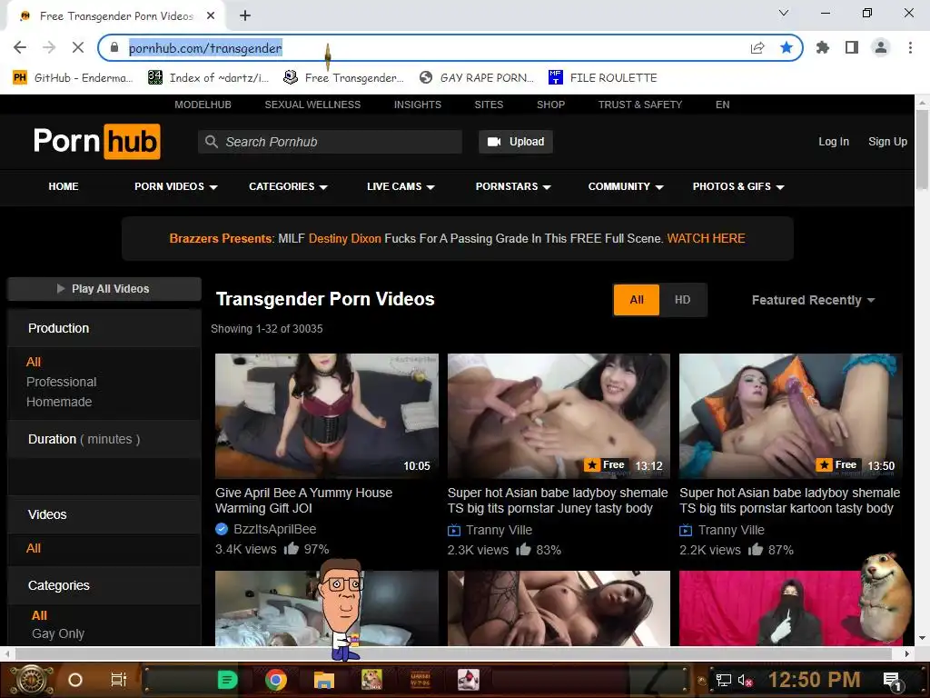The width and height of the screenshot is (930, 698).
Task: Open File Explorer from the taskbar
Action: coord(324,680)
